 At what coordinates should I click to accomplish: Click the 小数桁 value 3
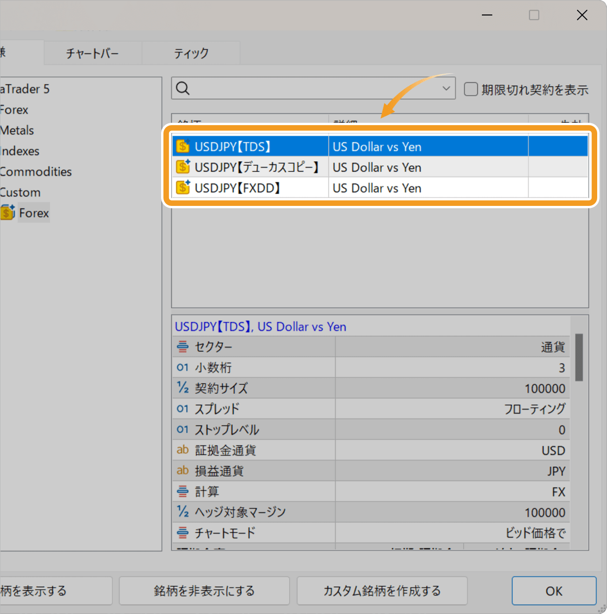click(x=562, y=368)
